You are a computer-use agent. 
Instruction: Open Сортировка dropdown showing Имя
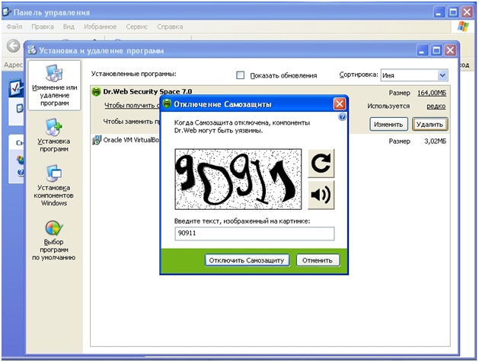coord(414,75)
